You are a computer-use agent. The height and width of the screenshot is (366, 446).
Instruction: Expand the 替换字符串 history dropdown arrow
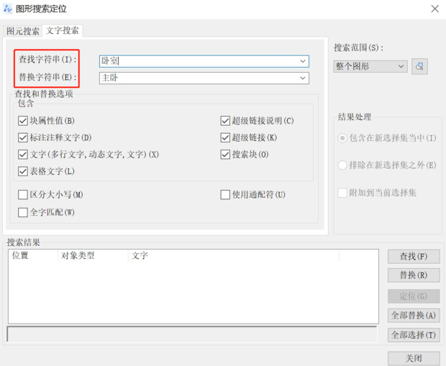point(303,78)
